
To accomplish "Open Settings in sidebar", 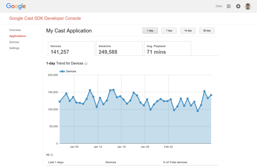I will (14, 48).
